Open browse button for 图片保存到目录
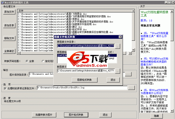This screenshot has width=175, height=119. tap(128, 74)
